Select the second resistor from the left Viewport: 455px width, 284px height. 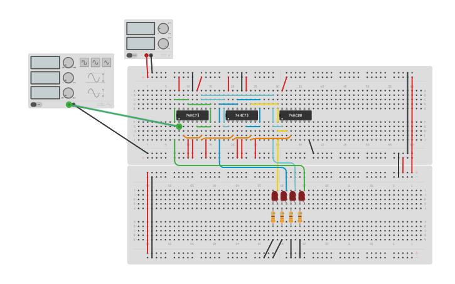click(x=282, y=217)
